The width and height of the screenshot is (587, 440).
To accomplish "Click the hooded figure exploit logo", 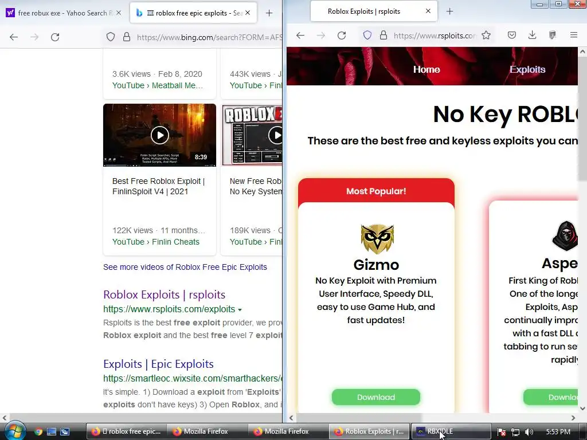I will [565, 235].
